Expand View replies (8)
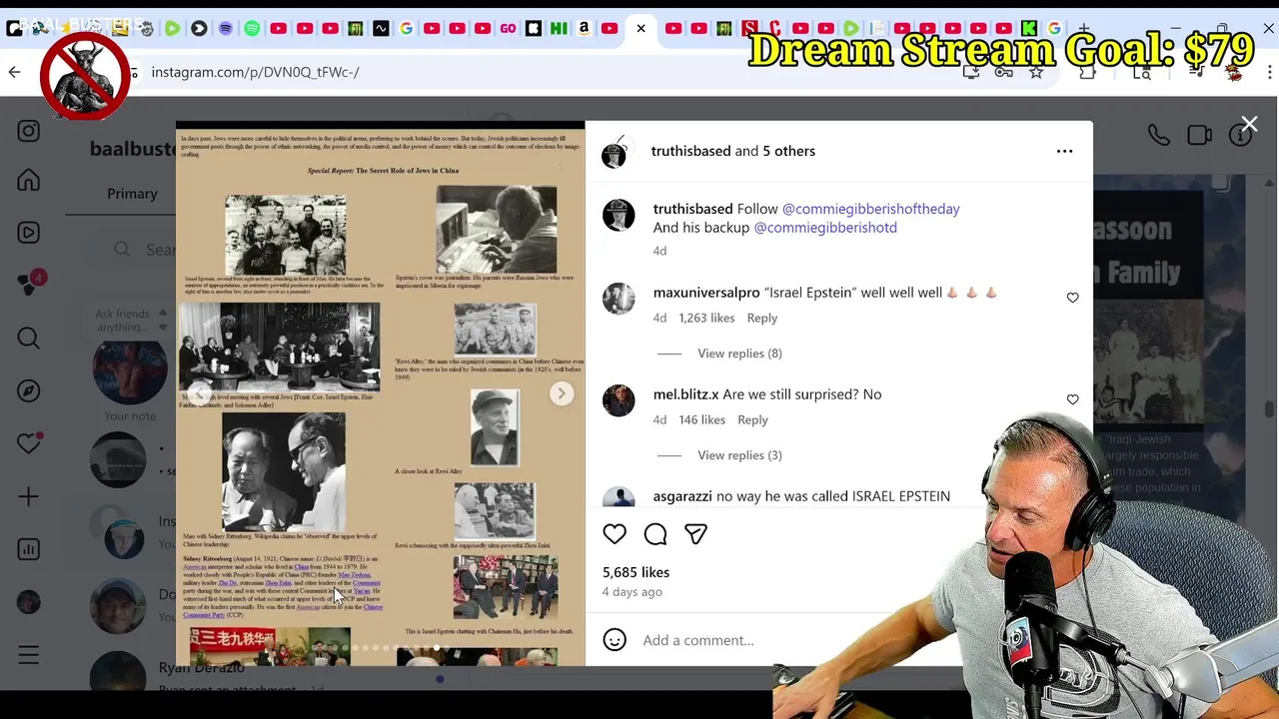This screenshot has height=719, width=1279. coord(739,354)
